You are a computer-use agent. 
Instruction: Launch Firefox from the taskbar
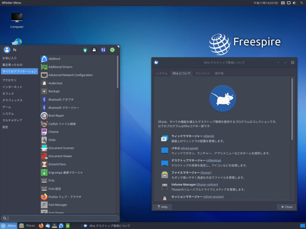(41, 226)
